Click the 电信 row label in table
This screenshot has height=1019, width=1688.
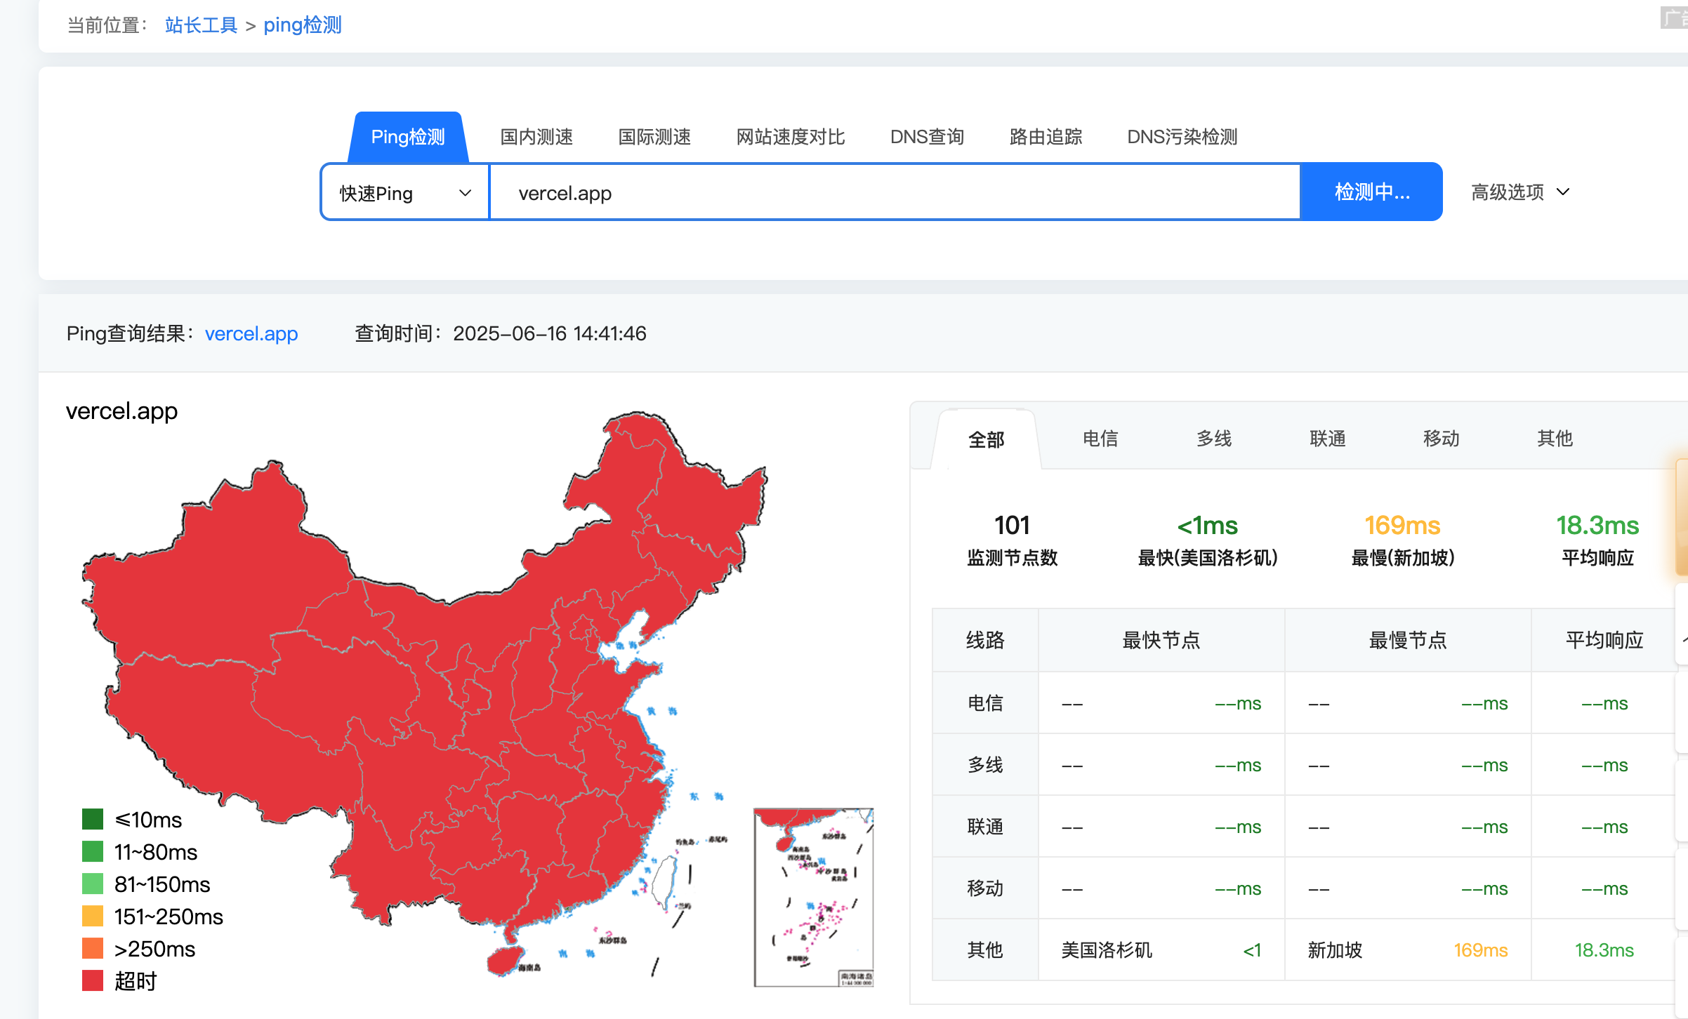tap(985, 703)
